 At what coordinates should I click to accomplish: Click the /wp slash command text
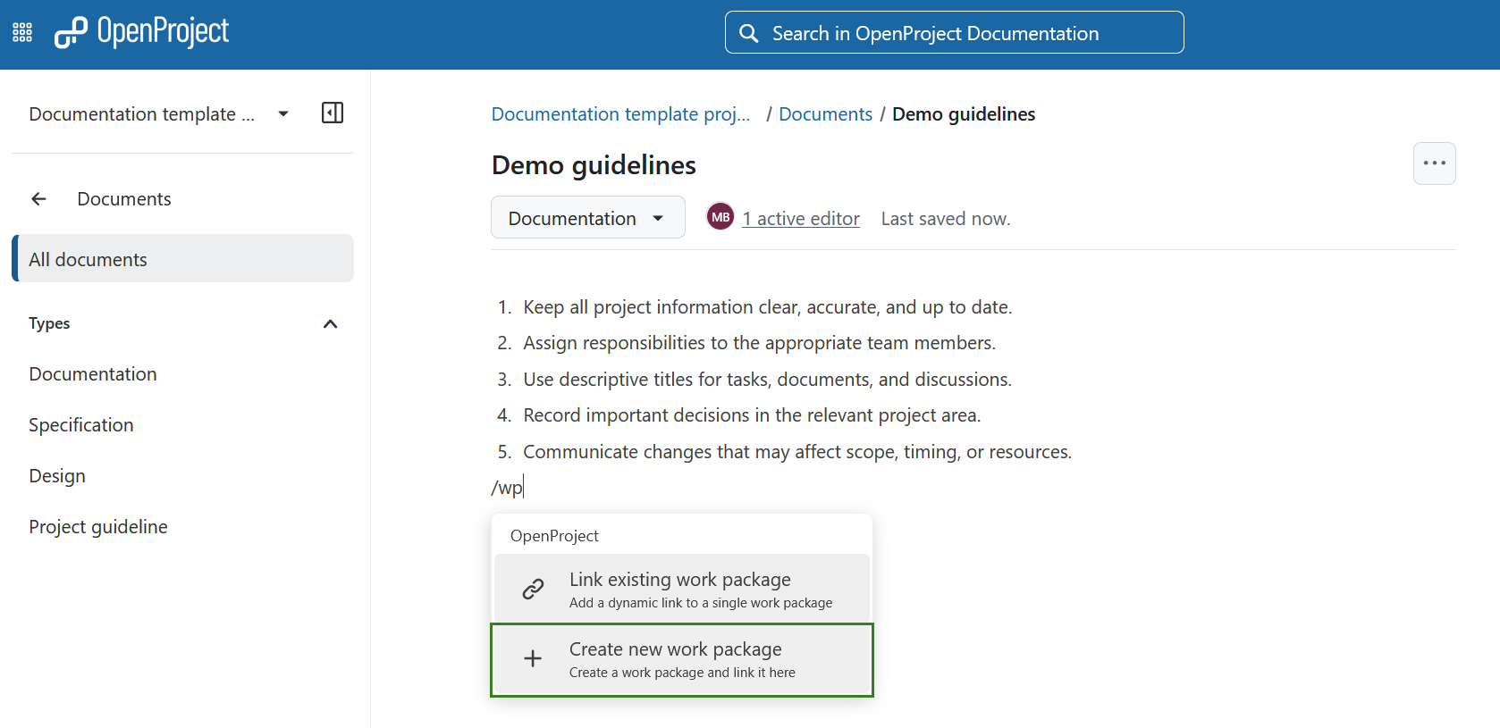pyautogui.click(x=507, y=488)
